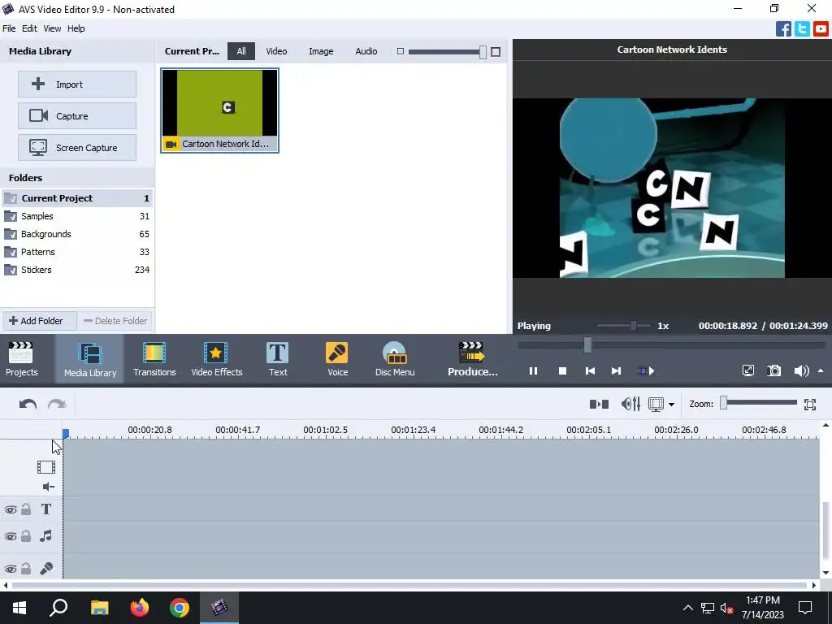Select the All media filter tab

tap(240, 51)
